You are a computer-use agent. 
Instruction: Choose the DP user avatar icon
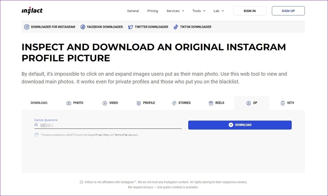249,103
